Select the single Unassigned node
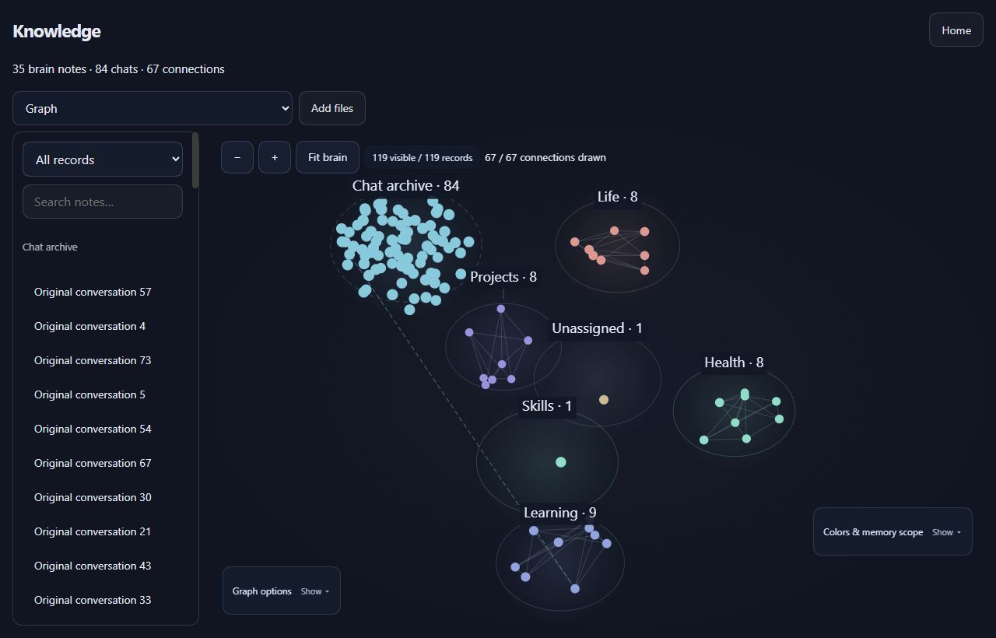This screenshot has width=996, height=638. tap(604, 400)
